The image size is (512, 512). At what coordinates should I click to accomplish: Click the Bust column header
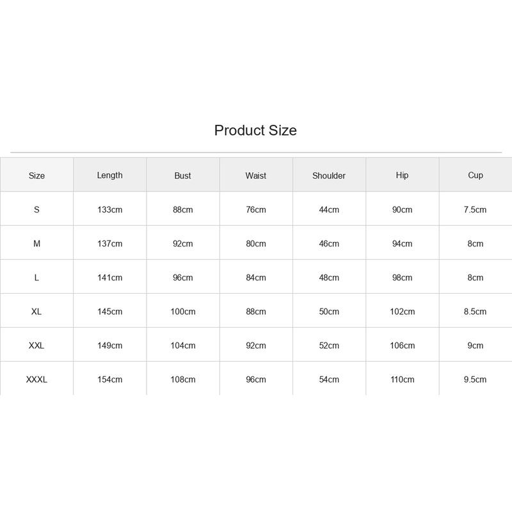click(x=182, y=175)
